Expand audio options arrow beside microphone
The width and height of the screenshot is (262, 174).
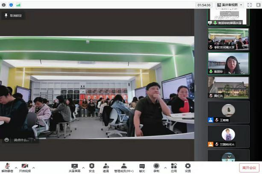[x=16, y=168]
